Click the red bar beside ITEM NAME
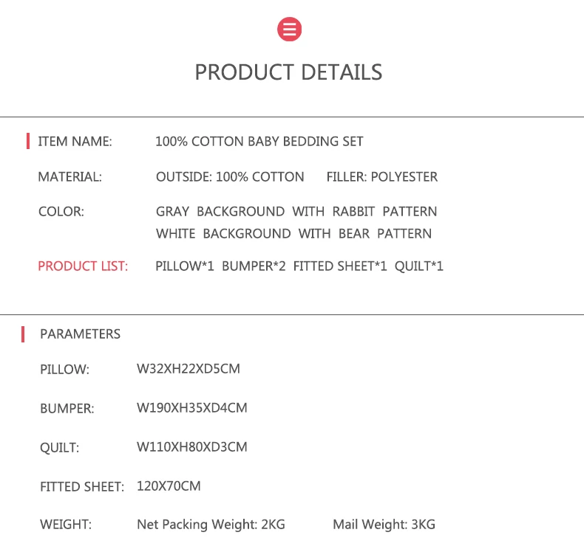 [x=28, y=141]
